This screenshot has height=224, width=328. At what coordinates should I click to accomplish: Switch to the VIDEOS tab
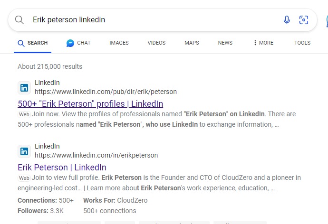156,43
